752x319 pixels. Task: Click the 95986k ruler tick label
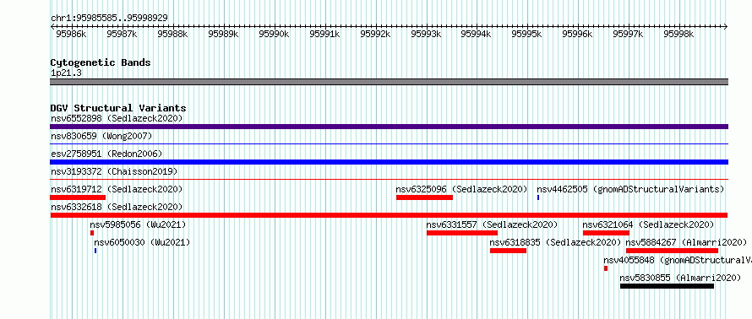tap(71, 34)
